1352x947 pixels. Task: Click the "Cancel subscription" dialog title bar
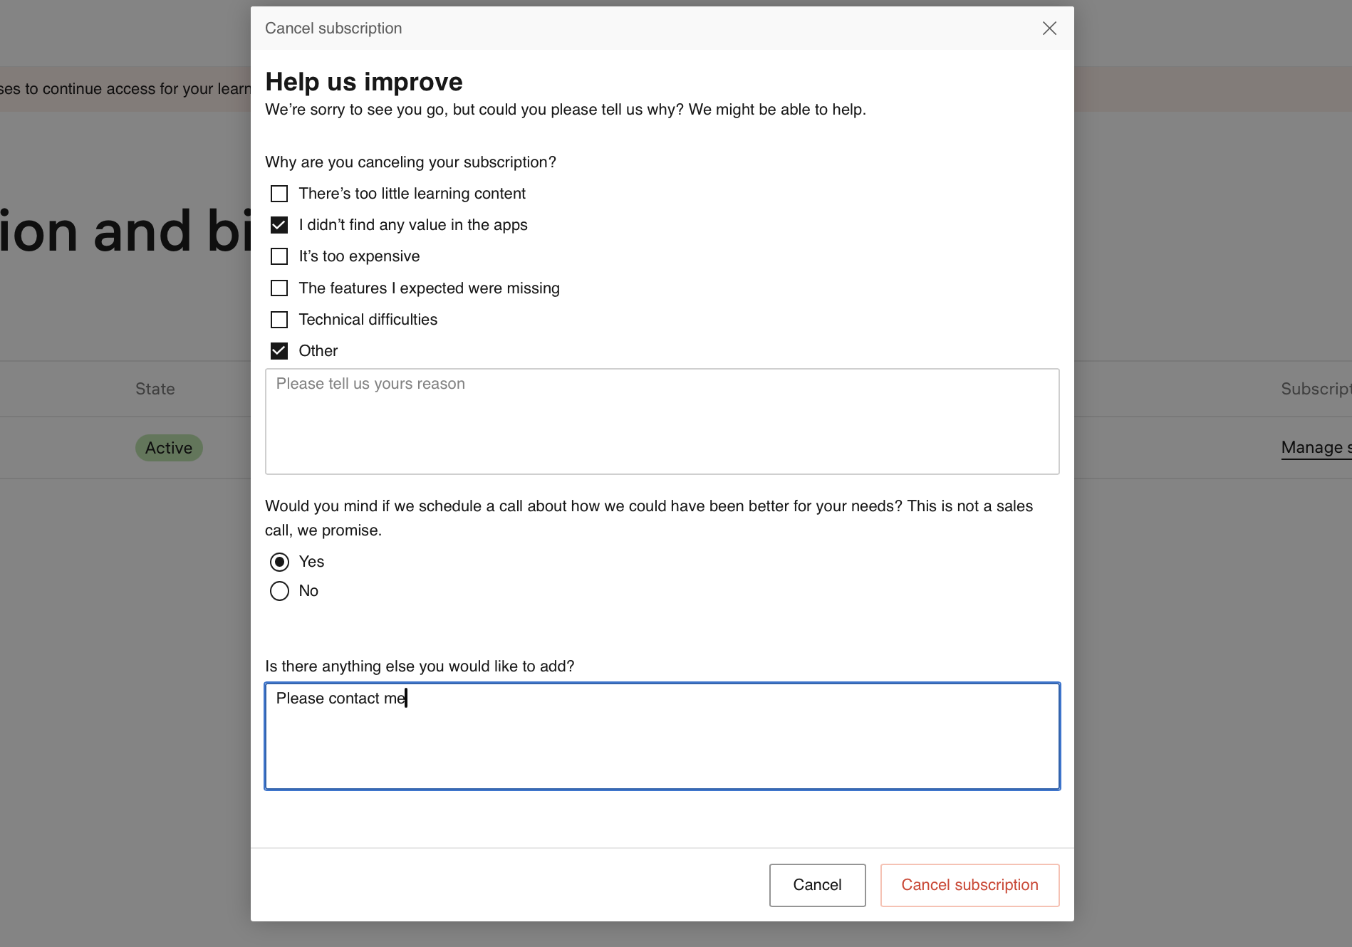click(333, 28)
